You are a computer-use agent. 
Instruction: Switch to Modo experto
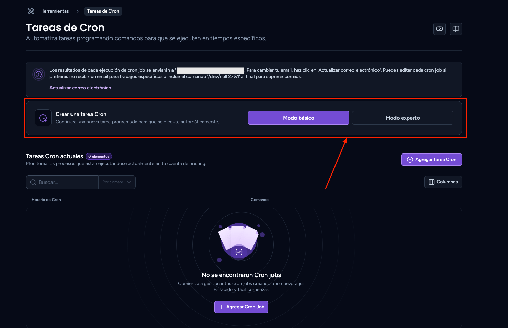point(403,118)
